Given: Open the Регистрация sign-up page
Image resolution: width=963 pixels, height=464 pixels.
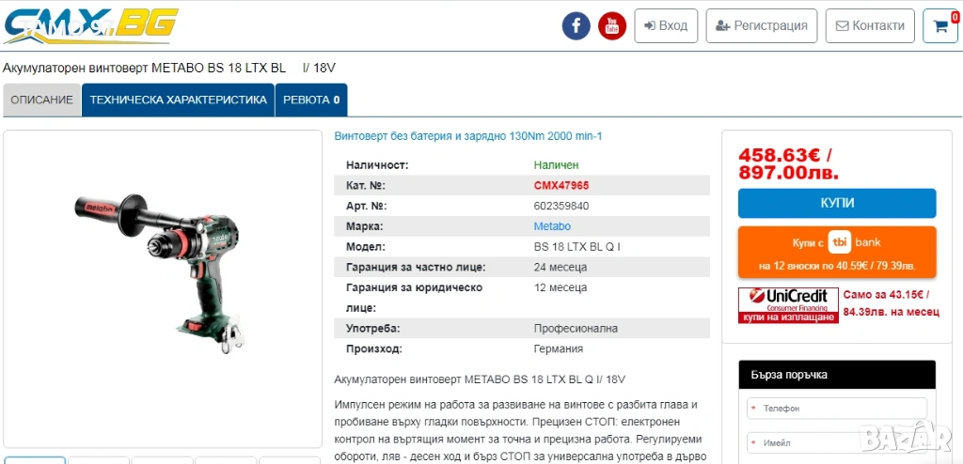Looking at the screenshot, I should tap(762, 25).
